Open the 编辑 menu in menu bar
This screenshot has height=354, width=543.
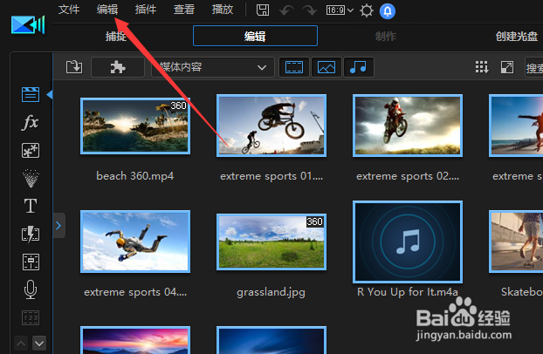tap(107, 10)
